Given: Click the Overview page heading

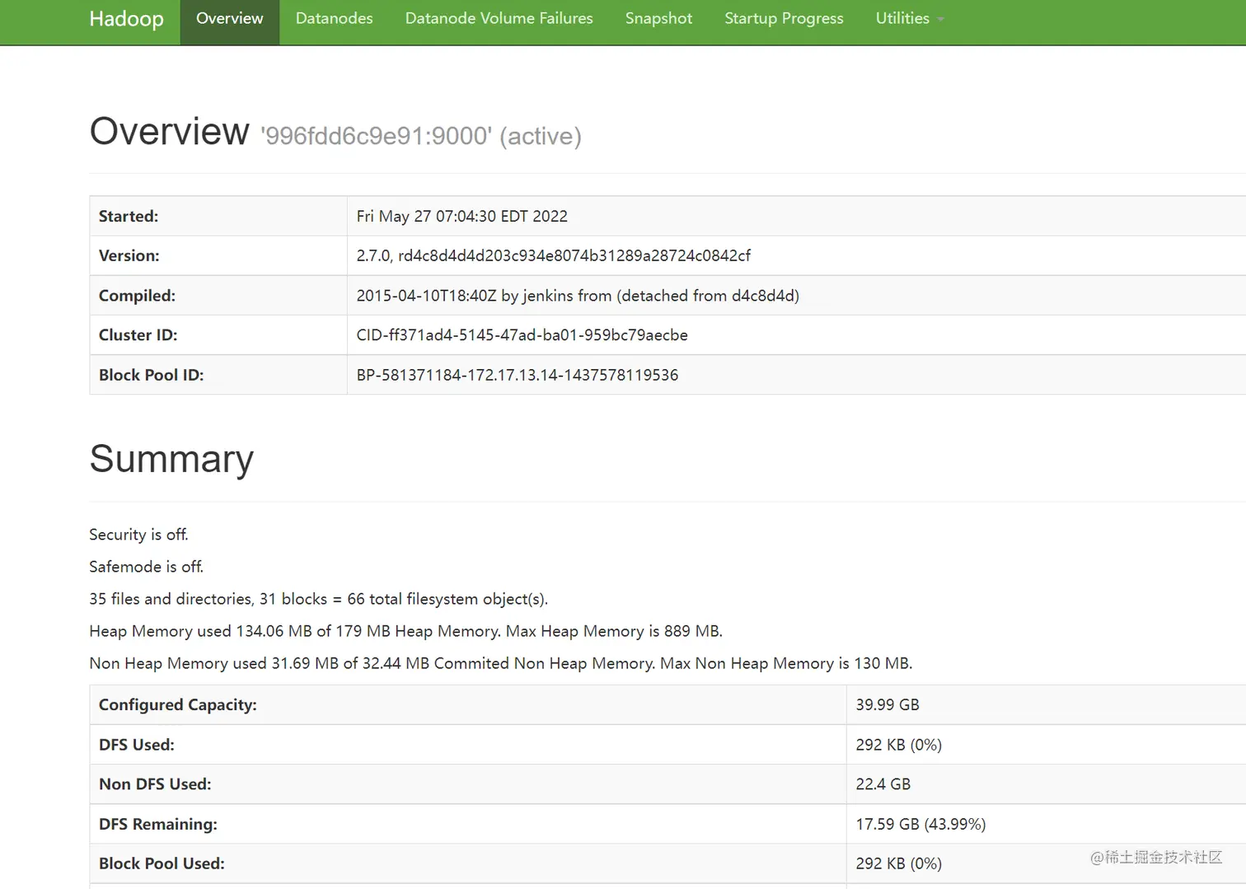Looking at the screenshot, I should [169, 132].
